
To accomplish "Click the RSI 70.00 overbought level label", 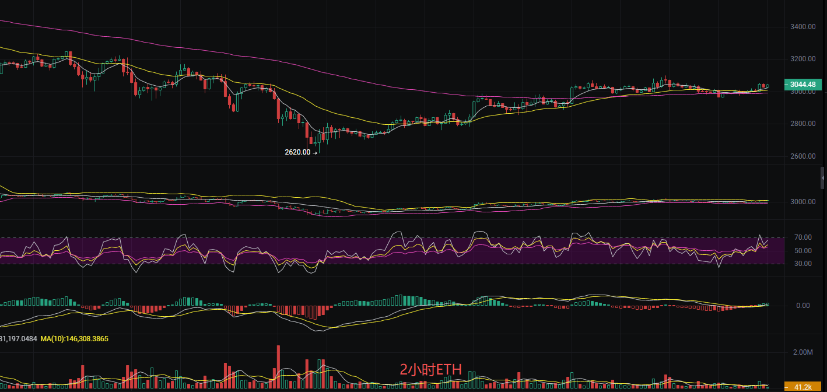I will pyautogui.click(x=803, y=238).
